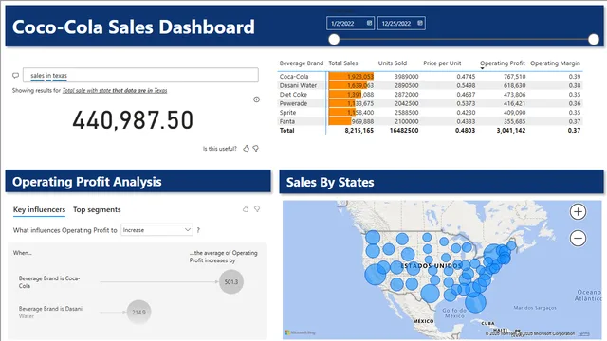
Task: Open the end date calendar picker icon
Action: tap(420, 23)
